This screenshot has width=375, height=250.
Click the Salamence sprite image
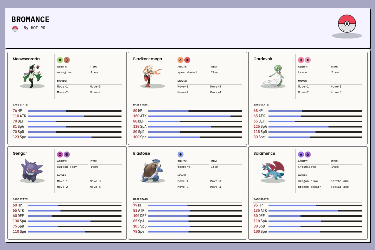[x=273, y=170]
